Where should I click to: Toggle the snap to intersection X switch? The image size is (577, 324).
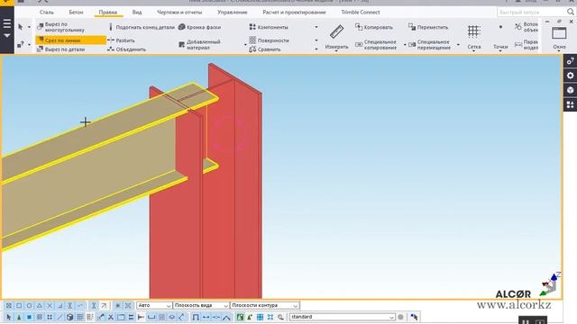click(x=50, y=306)
